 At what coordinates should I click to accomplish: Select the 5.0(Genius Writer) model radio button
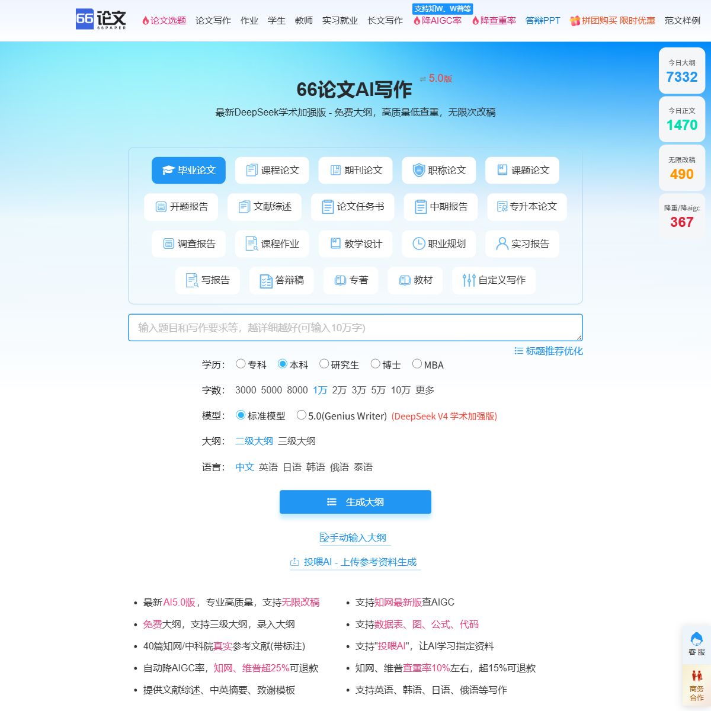click(x=302, y=415)
